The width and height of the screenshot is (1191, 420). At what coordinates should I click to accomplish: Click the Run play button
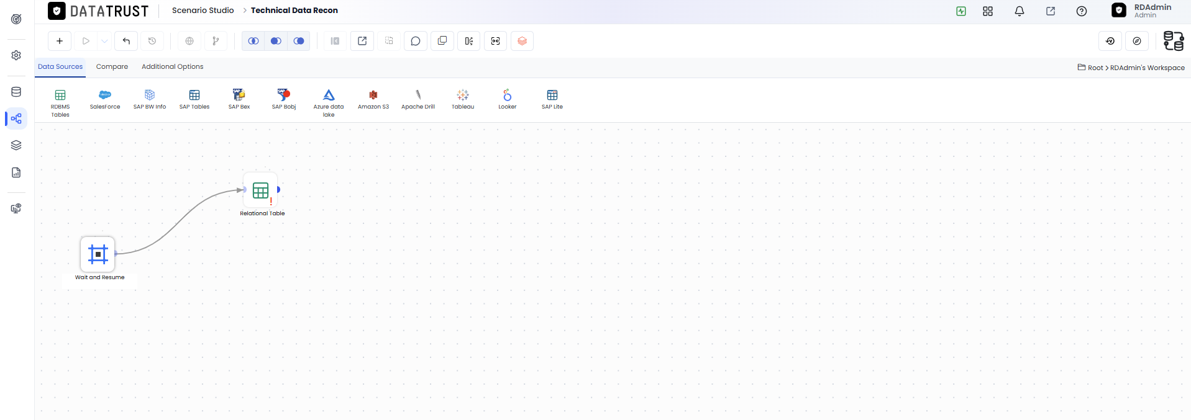pyautogui.click(x=86, y=41)
